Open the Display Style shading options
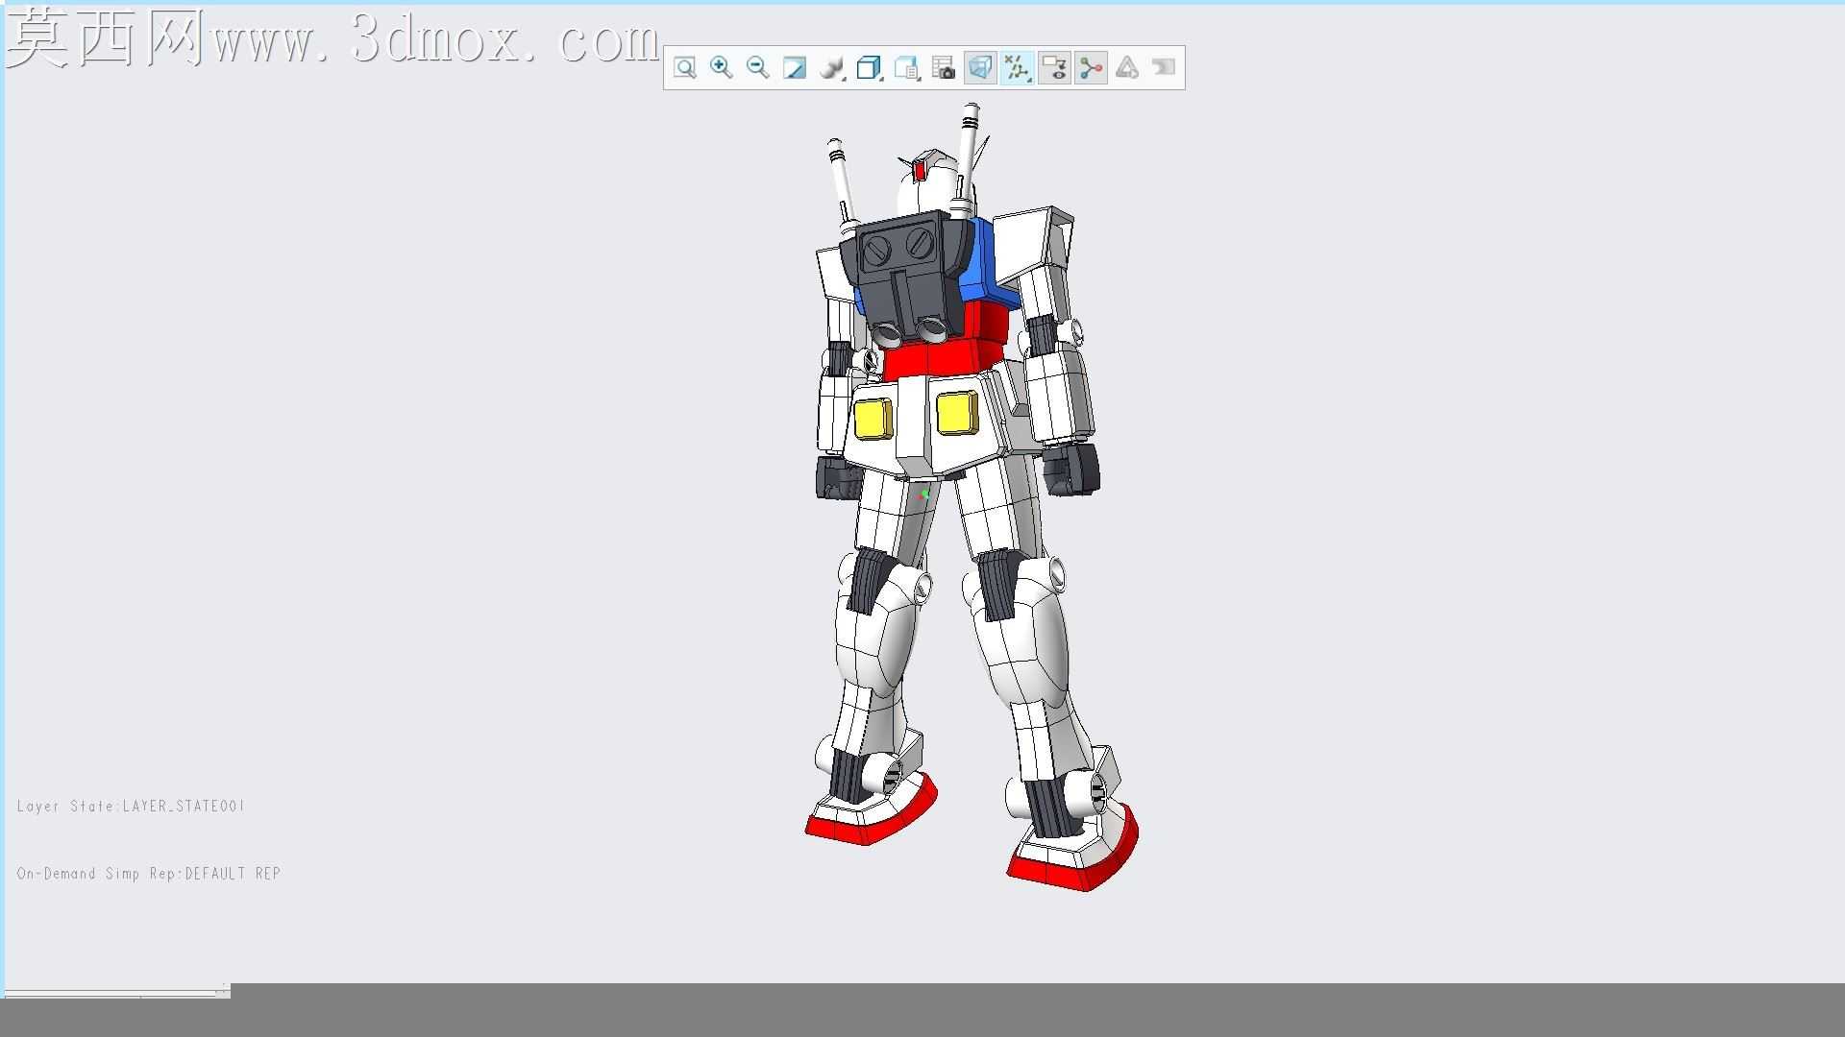Image resolution: width=1845 pixels, height=1037 pixels. point(832,67)
